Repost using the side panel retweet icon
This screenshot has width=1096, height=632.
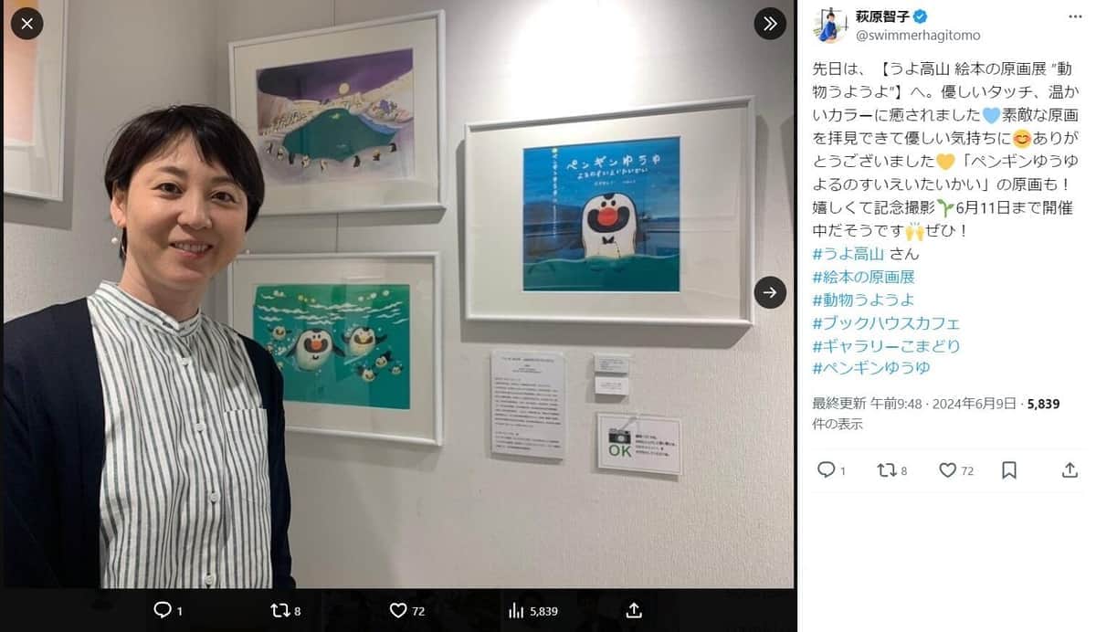click(886, 469)
